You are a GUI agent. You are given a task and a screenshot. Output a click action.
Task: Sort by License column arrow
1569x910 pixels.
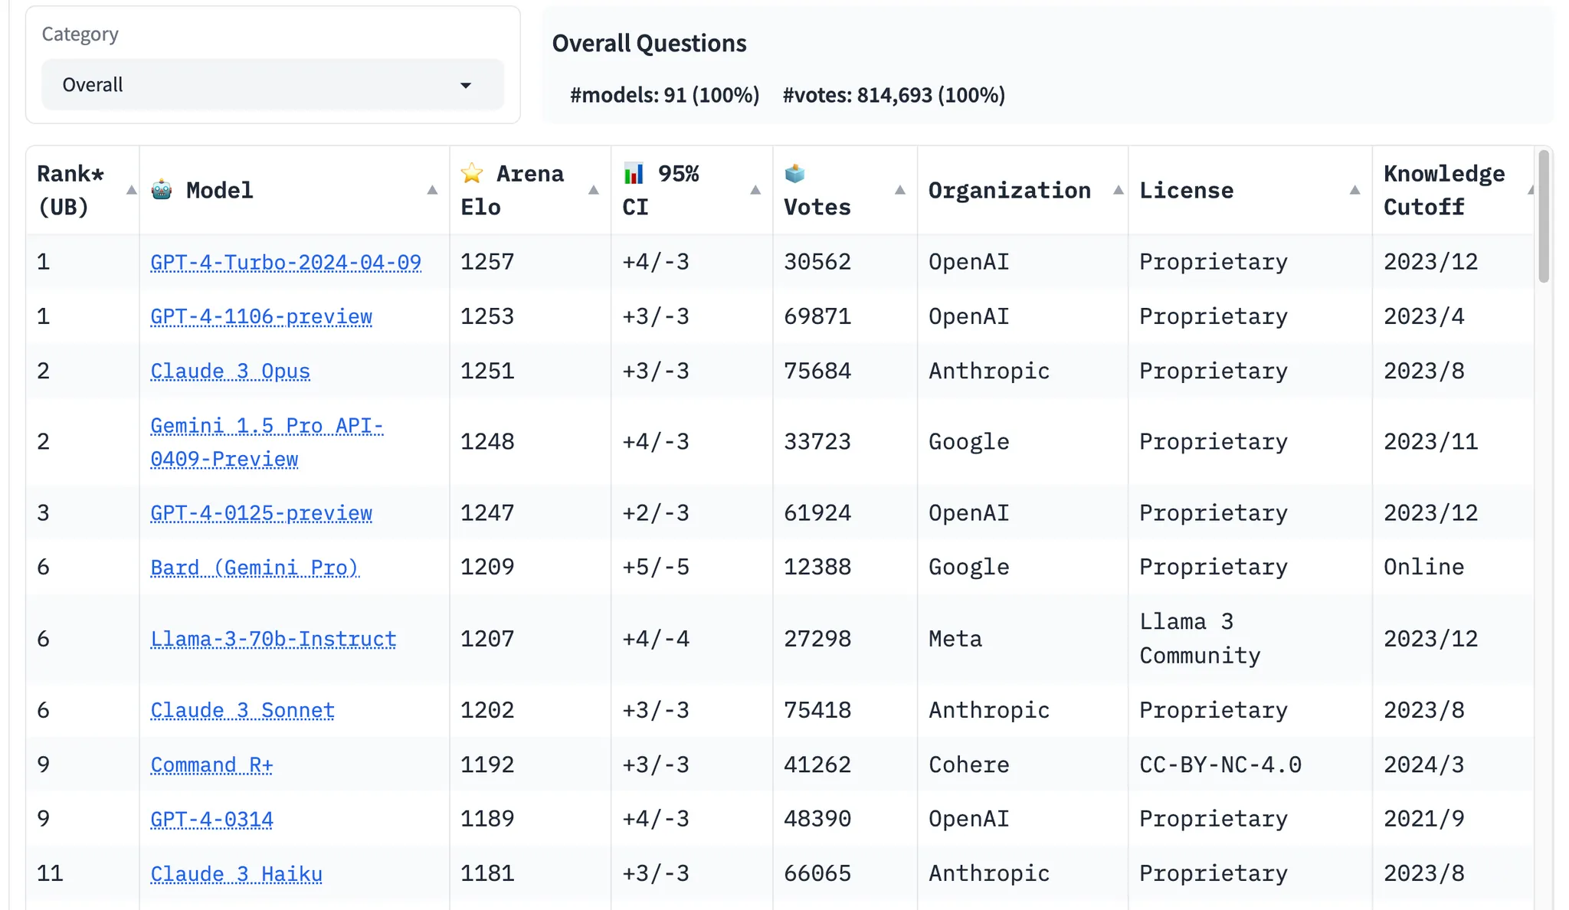coord(1354,190)
